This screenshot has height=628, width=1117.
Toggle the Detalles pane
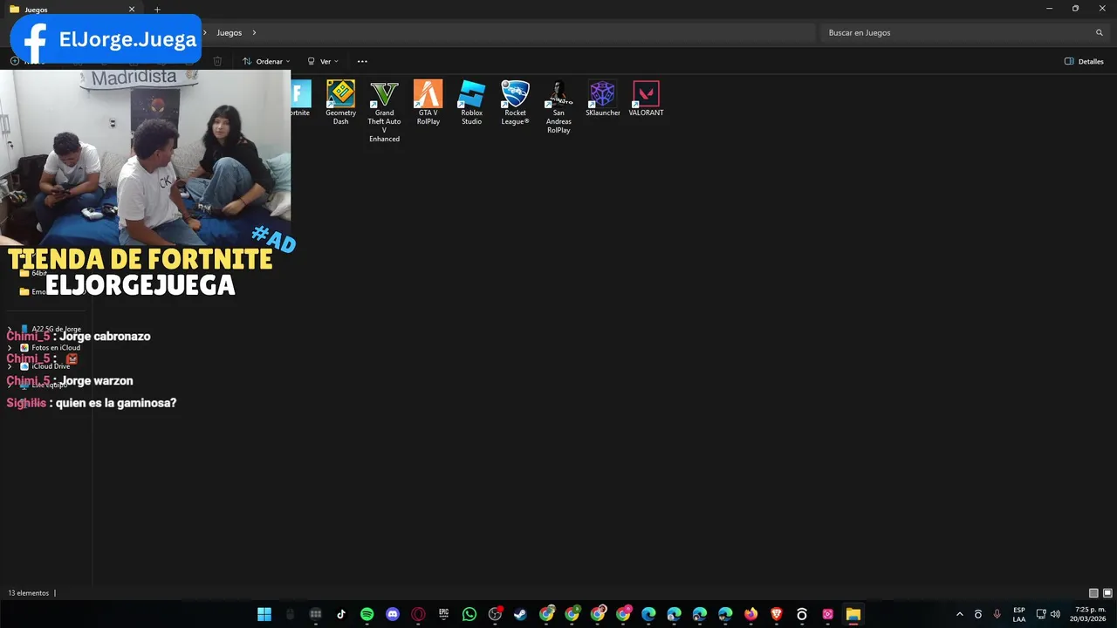click(1084, 61)
